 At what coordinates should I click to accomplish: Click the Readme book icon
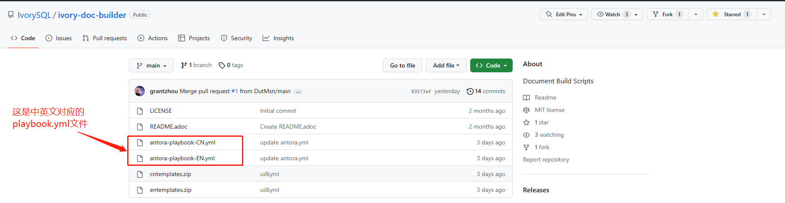coord(526,98)
